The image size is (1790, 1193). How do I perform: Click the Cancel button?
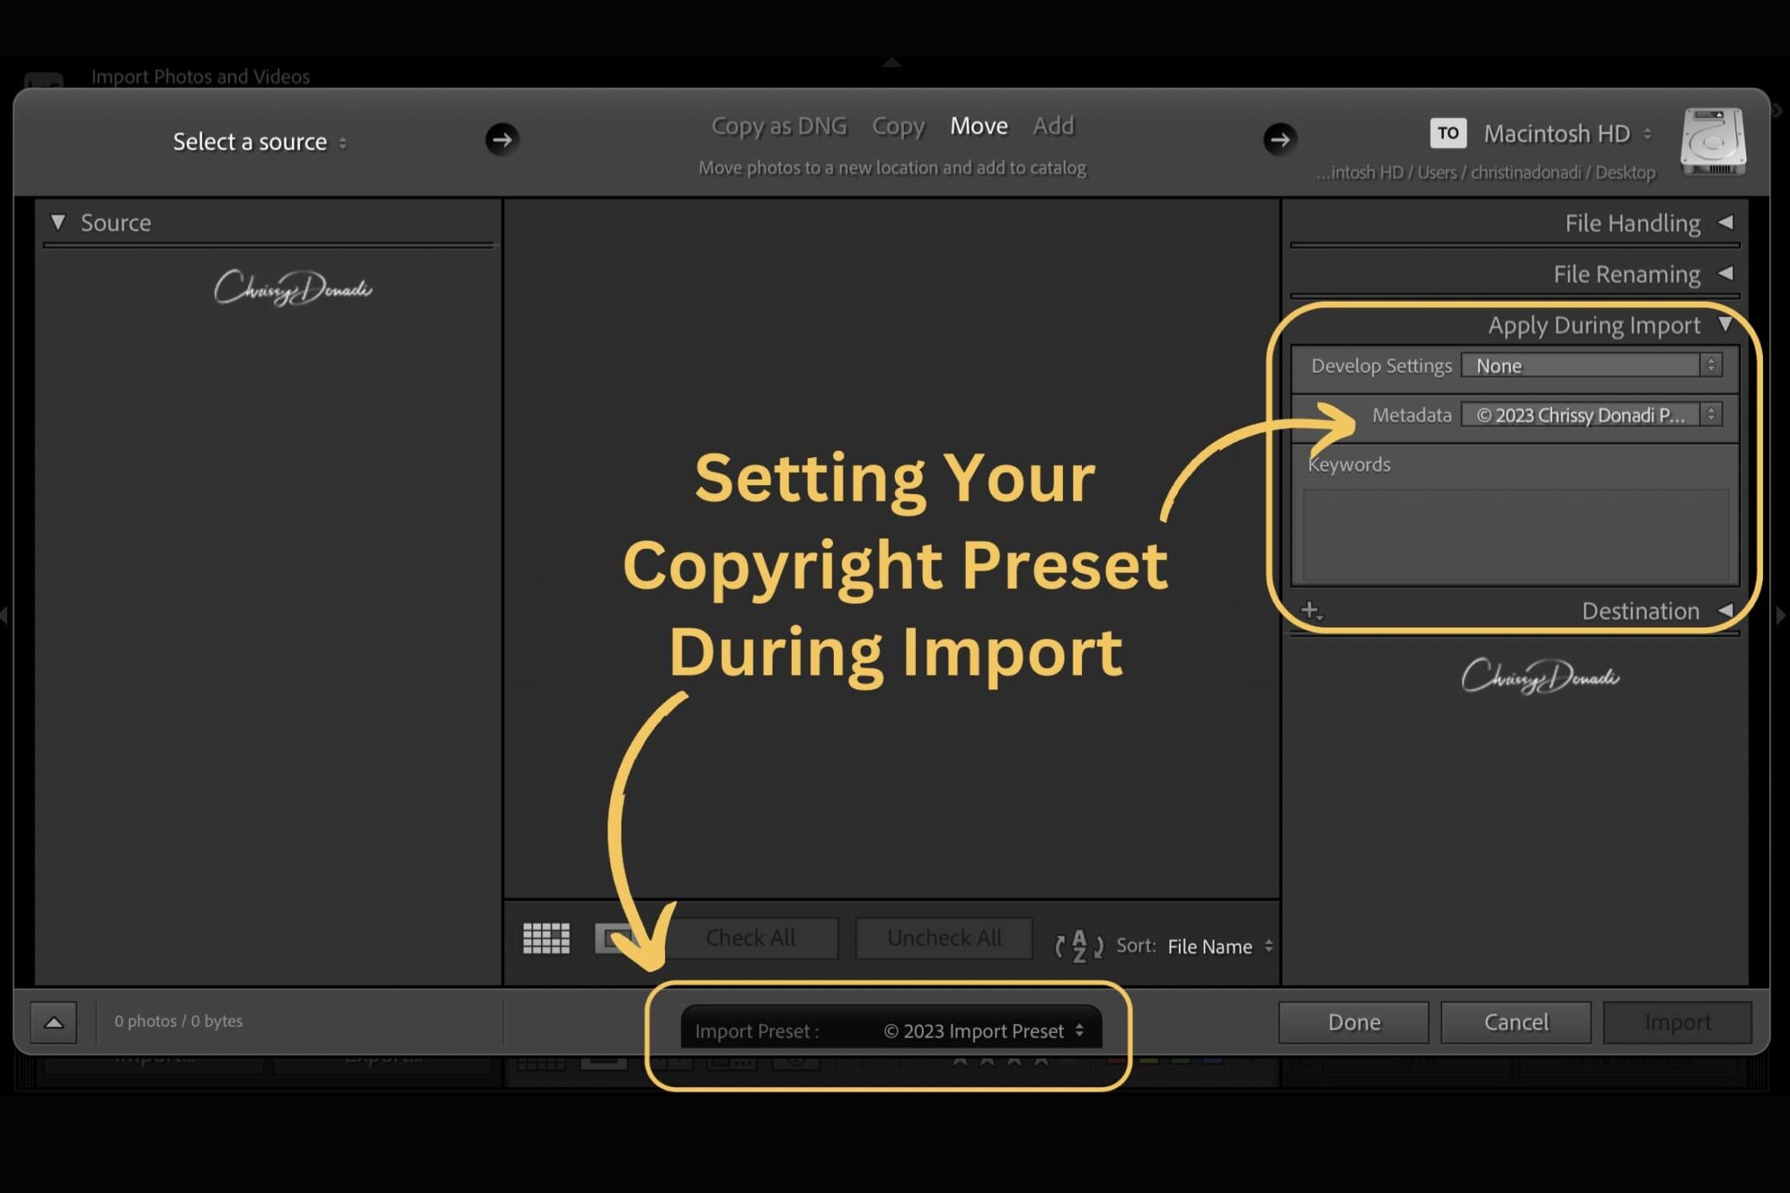coord(1515,1021)
